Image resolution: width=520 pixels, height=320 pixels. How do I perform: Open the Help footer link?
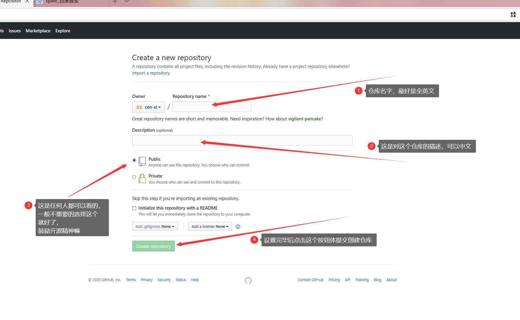coord(195,280)
